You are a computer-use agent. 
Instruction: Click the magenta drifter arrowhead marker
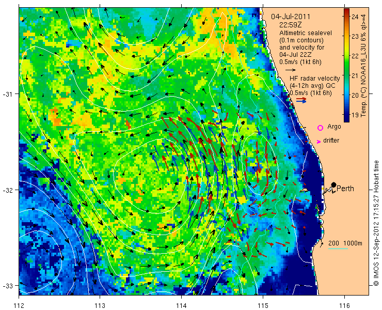point(319,142)
